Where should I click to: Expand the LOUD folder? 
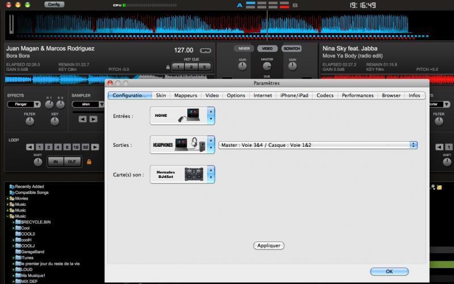(13, 269)
